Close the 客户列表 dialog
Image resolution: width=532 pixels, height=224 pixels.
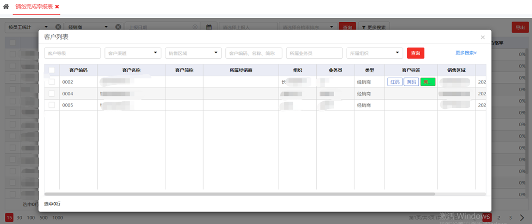click(x=482, y=37)
